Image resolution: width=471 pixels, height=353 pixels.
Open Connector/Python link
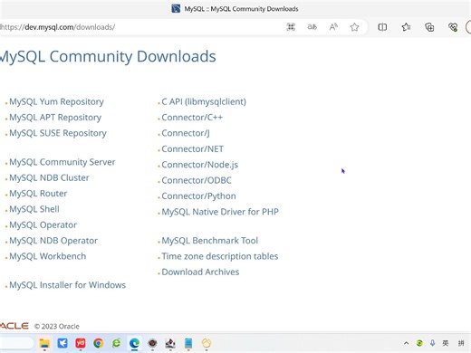198,196
